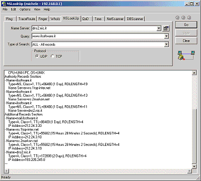The image size is (201, 181).
Task: Click the NSLookUp app icon in title bar
Action: pyautogui.click(x=4, y=4)
